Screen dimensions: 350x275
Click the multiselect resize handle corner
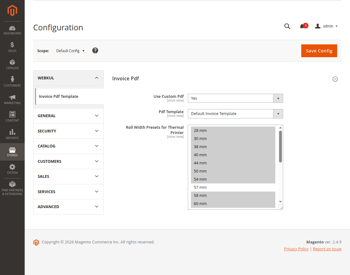(281, 207)
